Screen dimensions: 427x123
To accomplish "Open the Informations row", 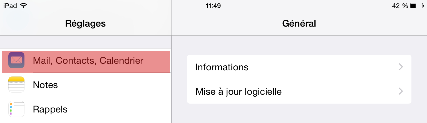I will tap(299, 67).
